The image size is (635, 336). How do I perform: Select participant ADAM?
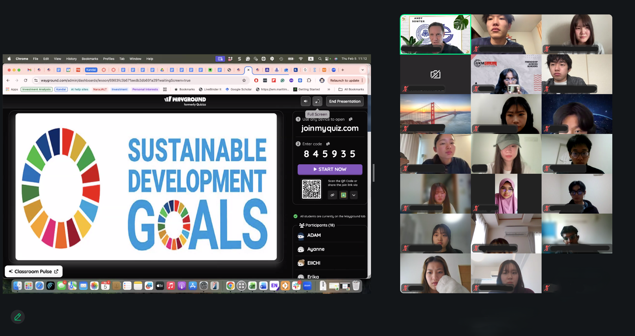[x=330, y=235]
